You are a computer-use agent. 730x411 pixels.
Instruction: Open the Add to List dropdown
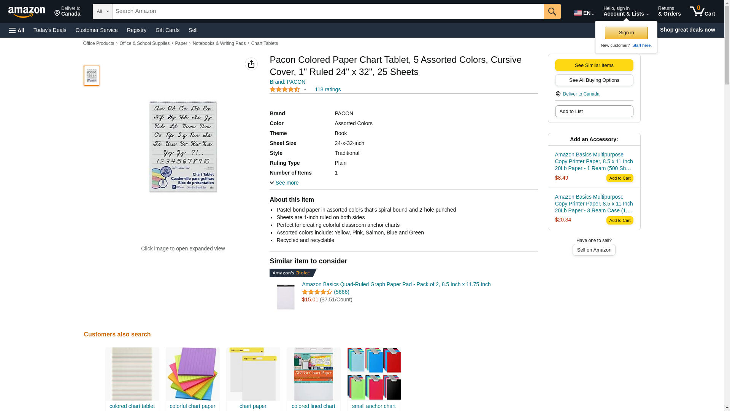point(594,111)
